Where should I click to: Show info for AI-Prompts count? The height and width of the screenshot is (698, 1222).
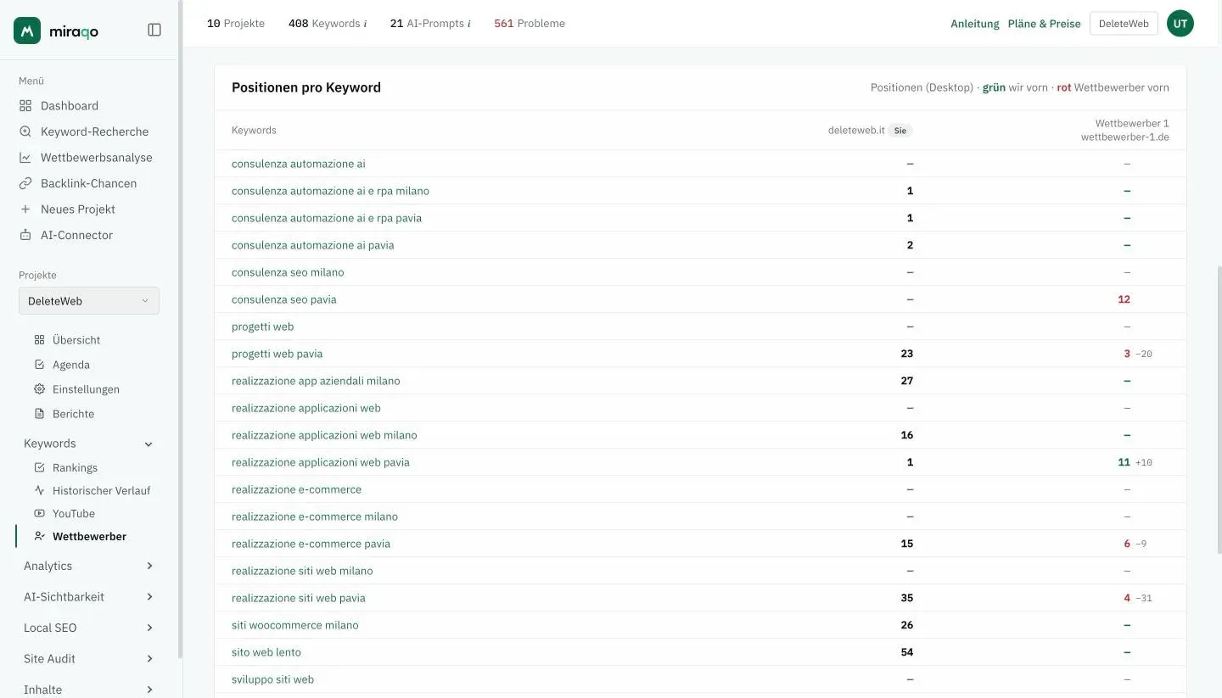[x=468, y=24]
